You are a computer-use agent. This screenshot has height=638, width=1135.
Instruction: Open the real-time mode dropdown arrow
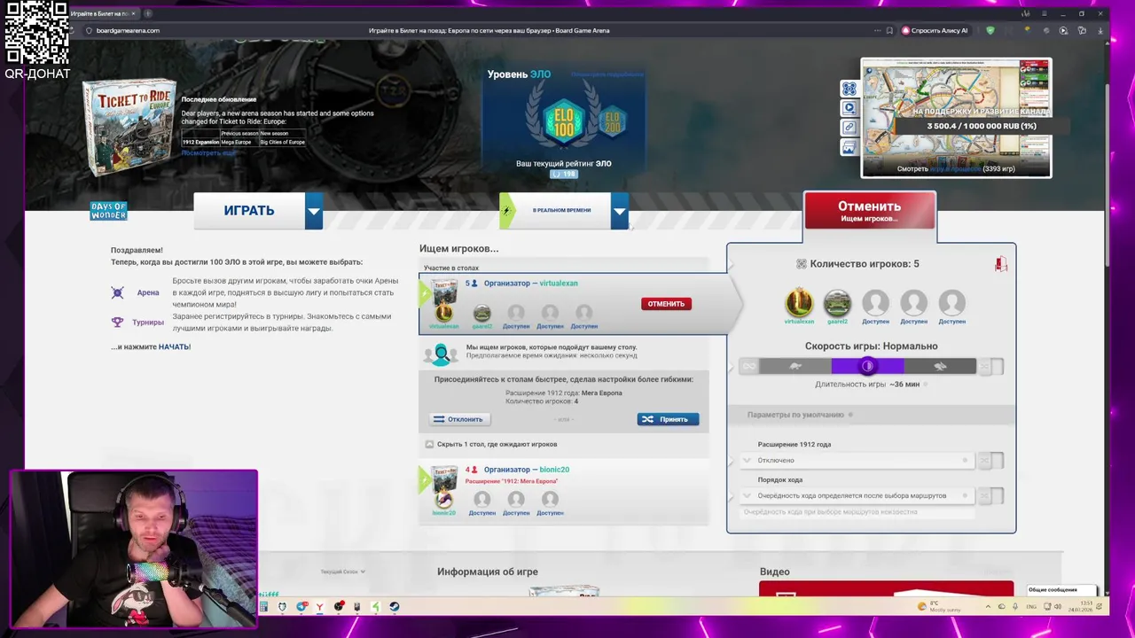pyautogui.click(x=620, y=211)
